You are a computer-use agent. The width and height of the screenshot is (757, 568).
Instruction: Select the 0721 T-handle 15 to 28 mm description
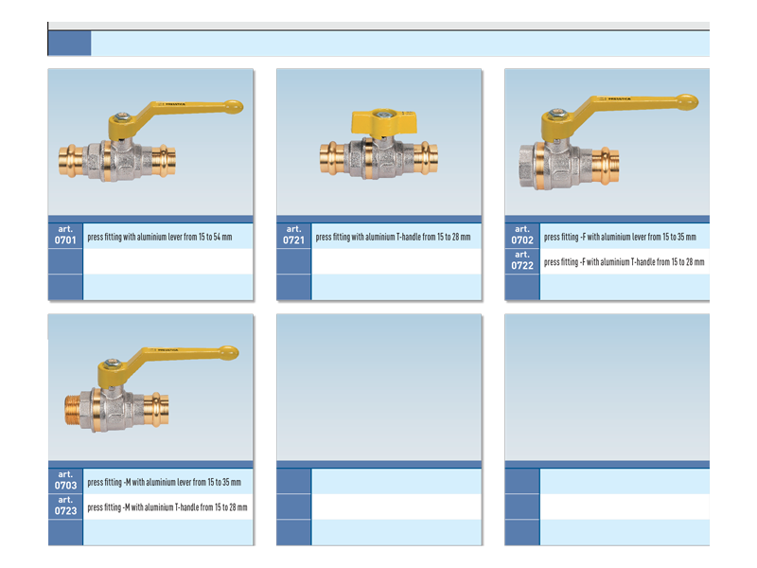pos(392,237)
